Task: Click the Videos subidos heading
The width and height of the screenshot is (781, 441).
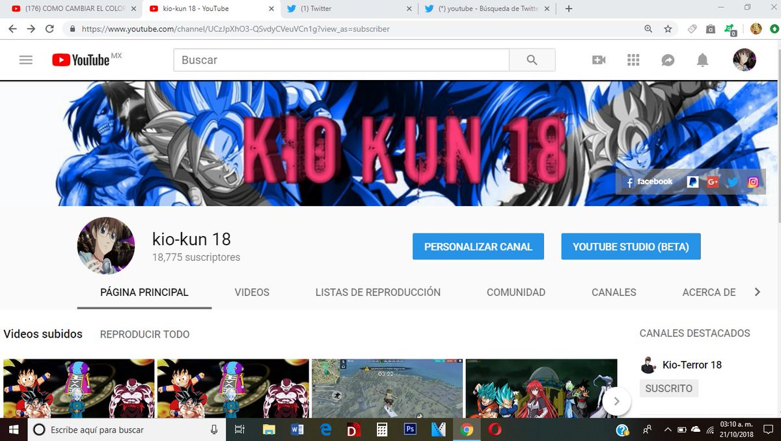Action: pos(43,334)
